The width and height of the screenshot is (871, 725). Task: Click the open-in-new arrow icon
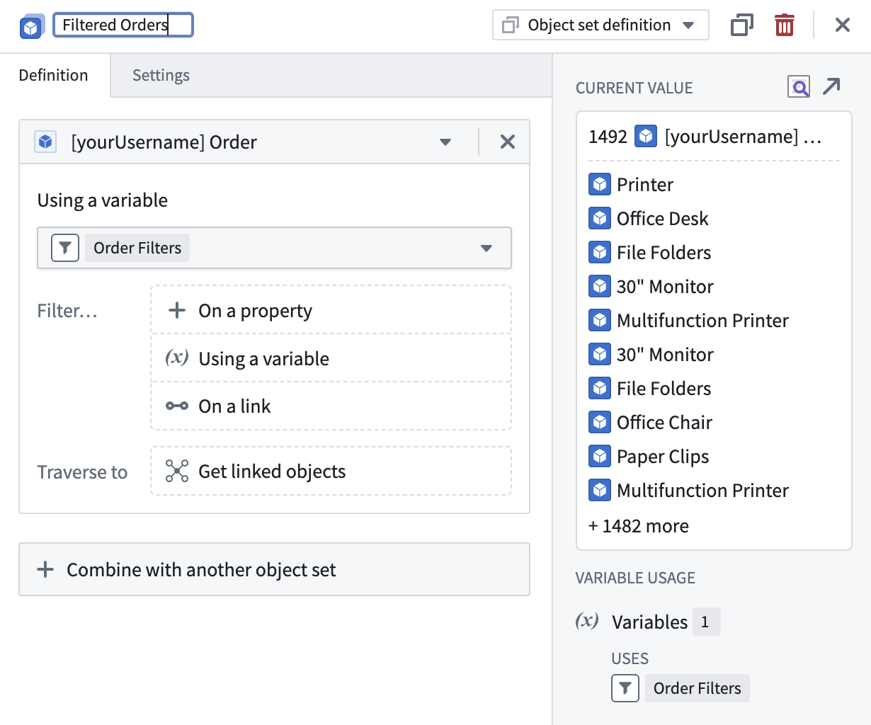coord(831,86)
